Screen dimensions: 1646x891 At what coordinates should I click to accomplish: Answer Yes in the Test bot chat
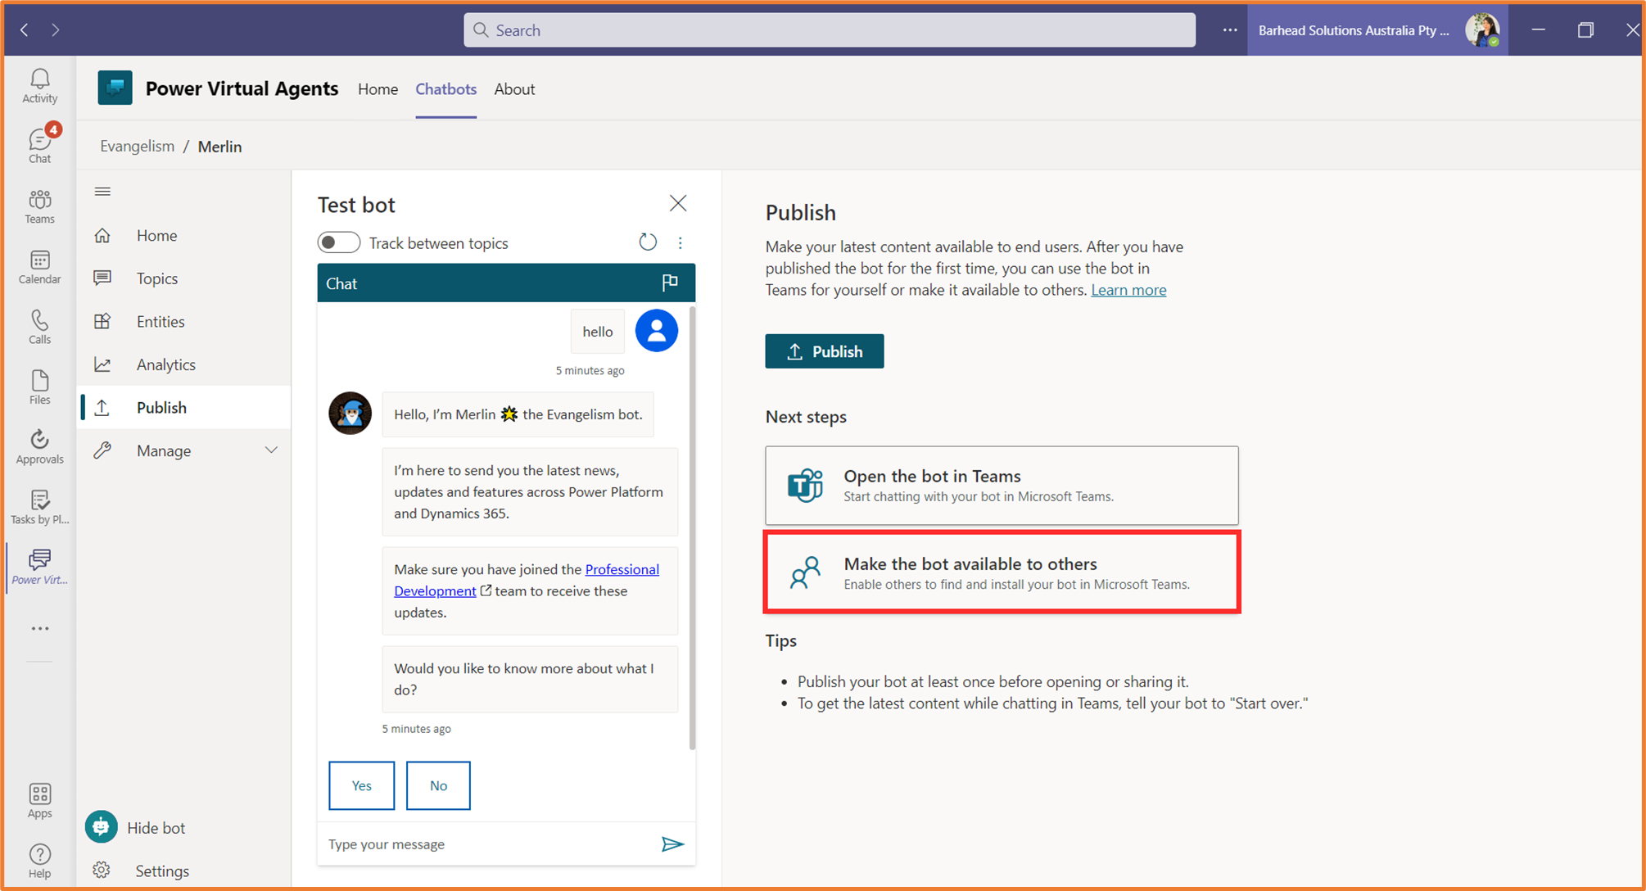(x=361, y=785)
